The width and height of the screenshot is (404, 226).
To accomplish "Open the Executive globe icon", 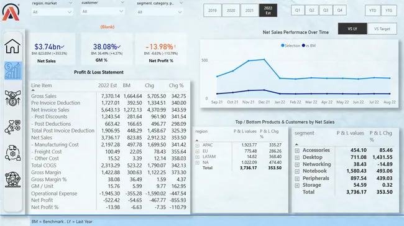I will 12,179.
